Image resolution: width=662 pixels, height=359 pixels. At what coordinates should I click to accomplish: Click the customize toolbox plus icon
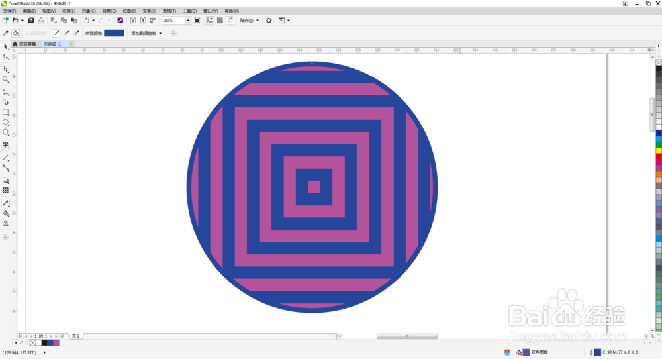click(5, 238)
